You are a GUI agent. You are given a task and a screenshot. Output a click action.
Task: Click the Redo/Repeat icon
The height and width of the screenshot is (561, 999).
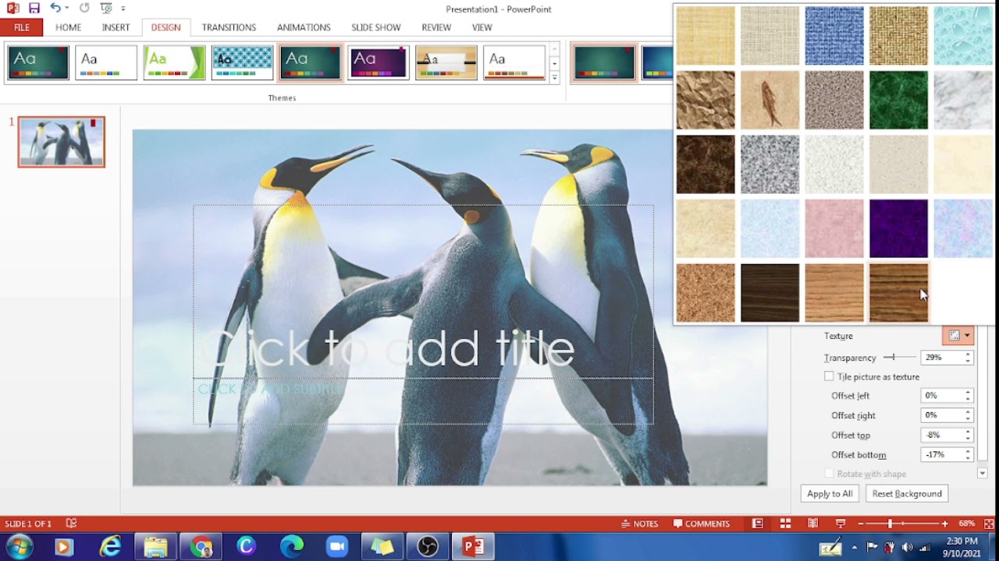(x=84, y=9)
